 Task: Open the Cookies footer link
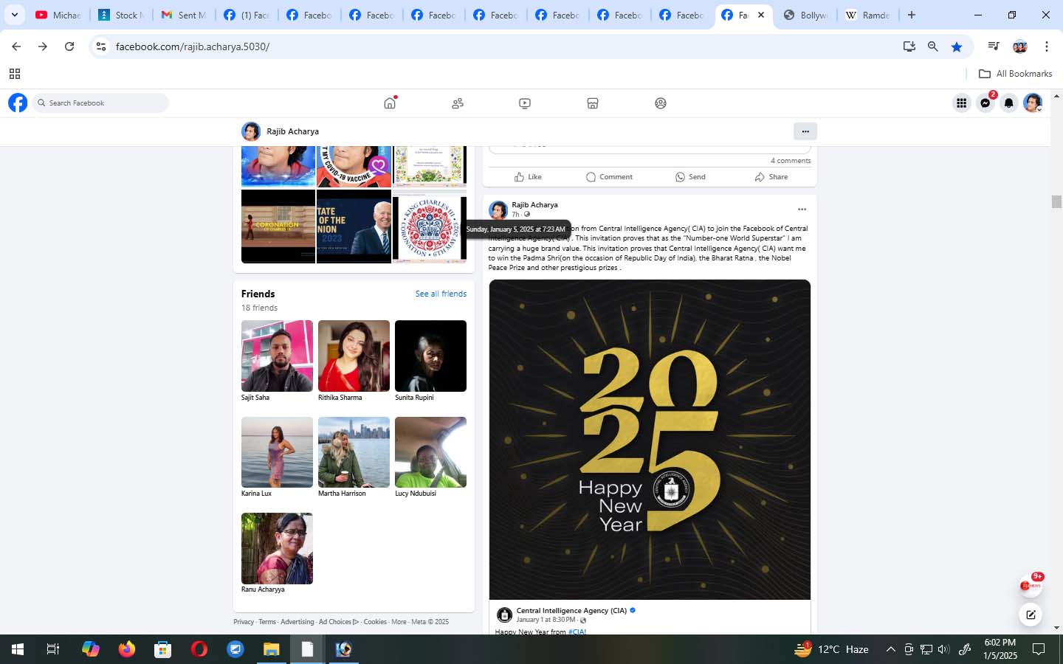(x=375, y=622)
